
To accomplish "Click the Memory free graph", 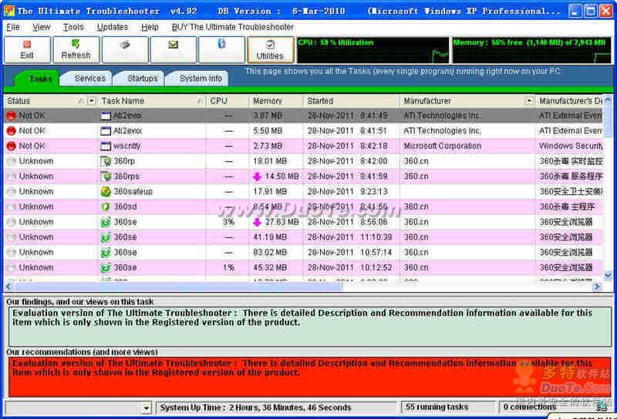I will pos(531,50).
